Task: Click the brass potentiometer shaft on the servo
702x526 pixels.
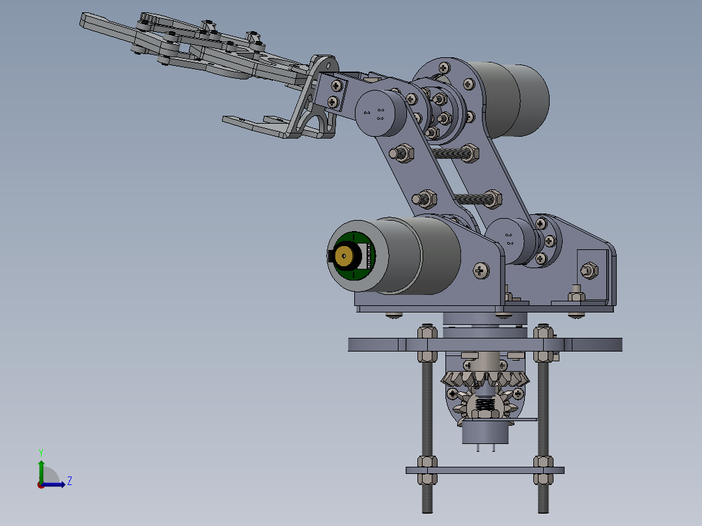Action: pos(344,256)
